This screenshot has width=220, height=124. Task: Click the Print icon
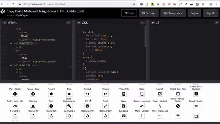[87, 106]
